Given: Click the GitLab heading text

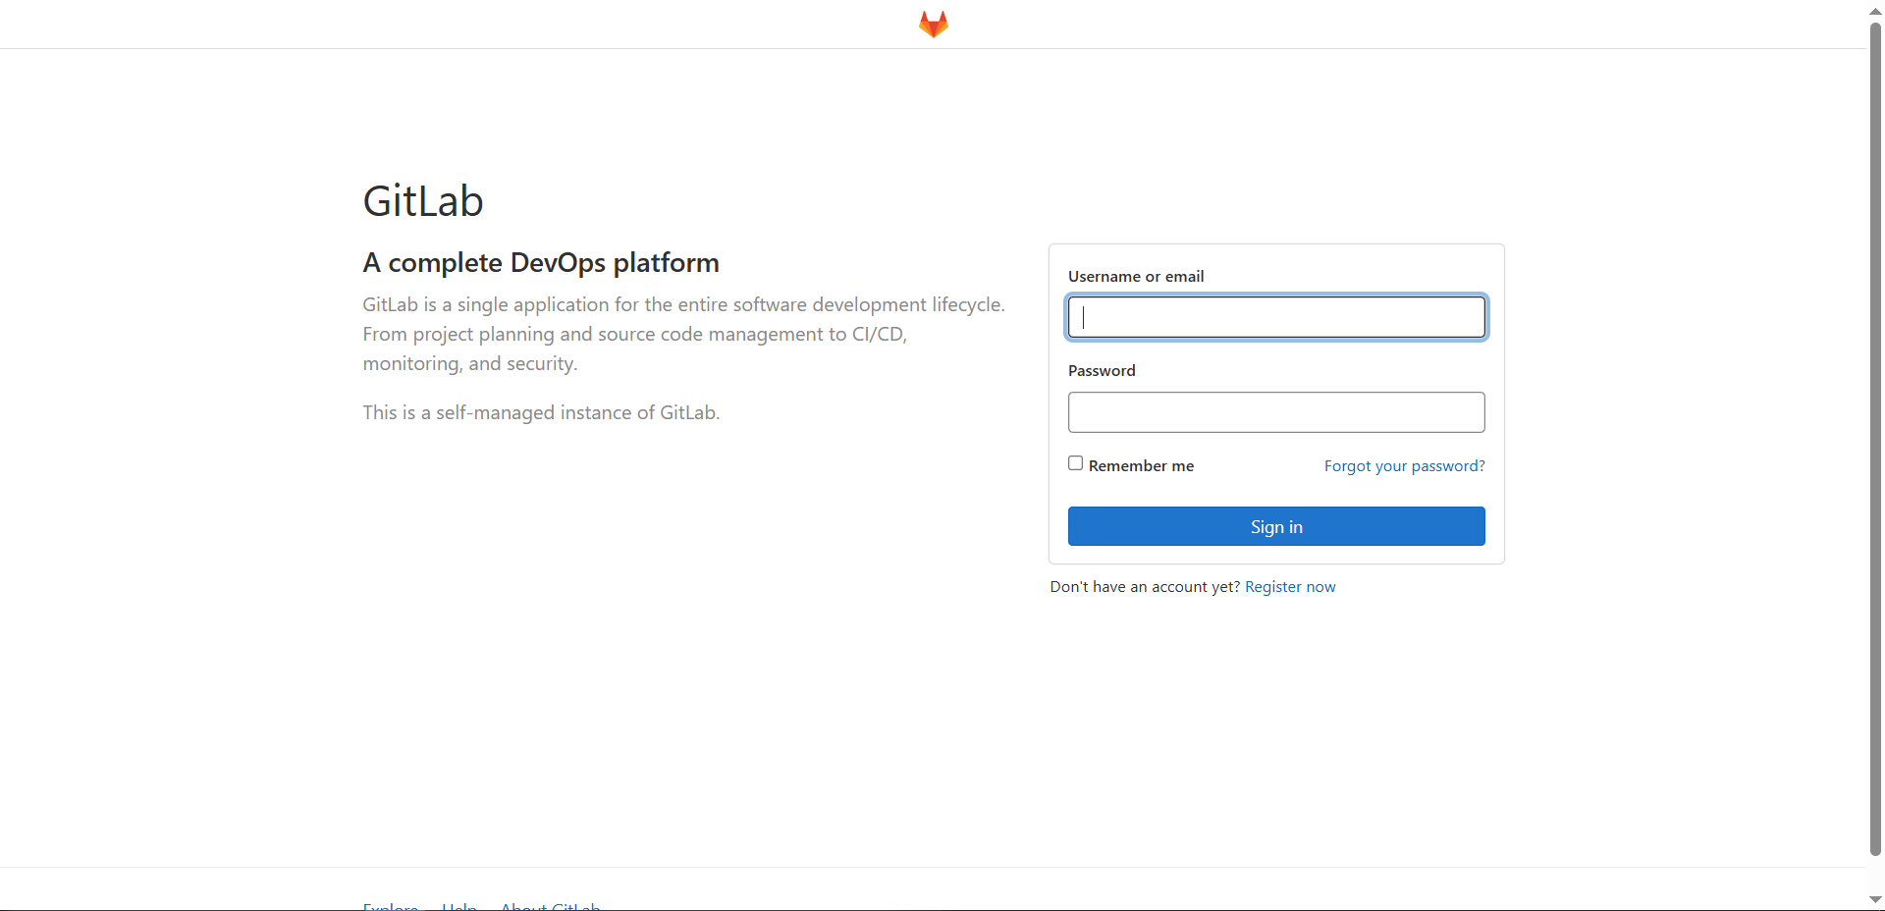Looking at the screenshot, I should coord(423,201).
